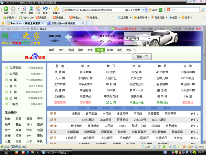The image size is (206, 155).
Task: Click the 登录 login button
Action: 146,43
